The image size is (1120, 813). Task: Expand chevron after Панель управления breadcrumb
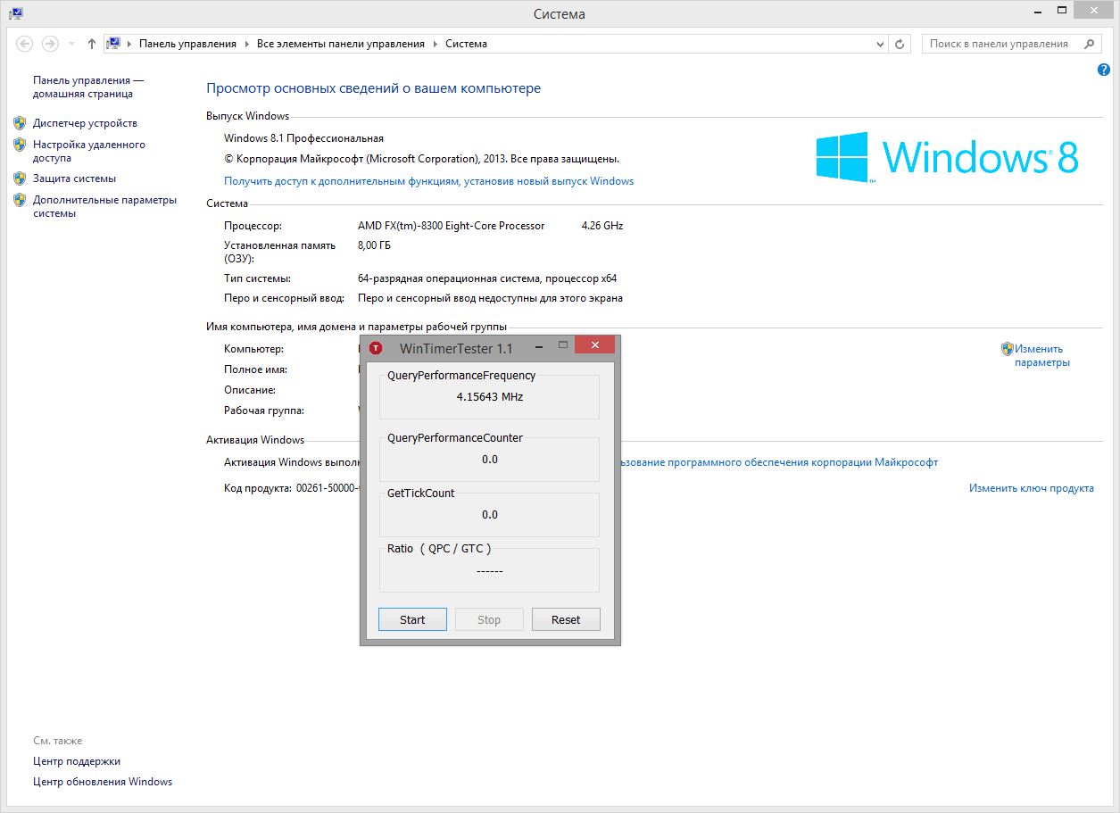tap(246, 44)
